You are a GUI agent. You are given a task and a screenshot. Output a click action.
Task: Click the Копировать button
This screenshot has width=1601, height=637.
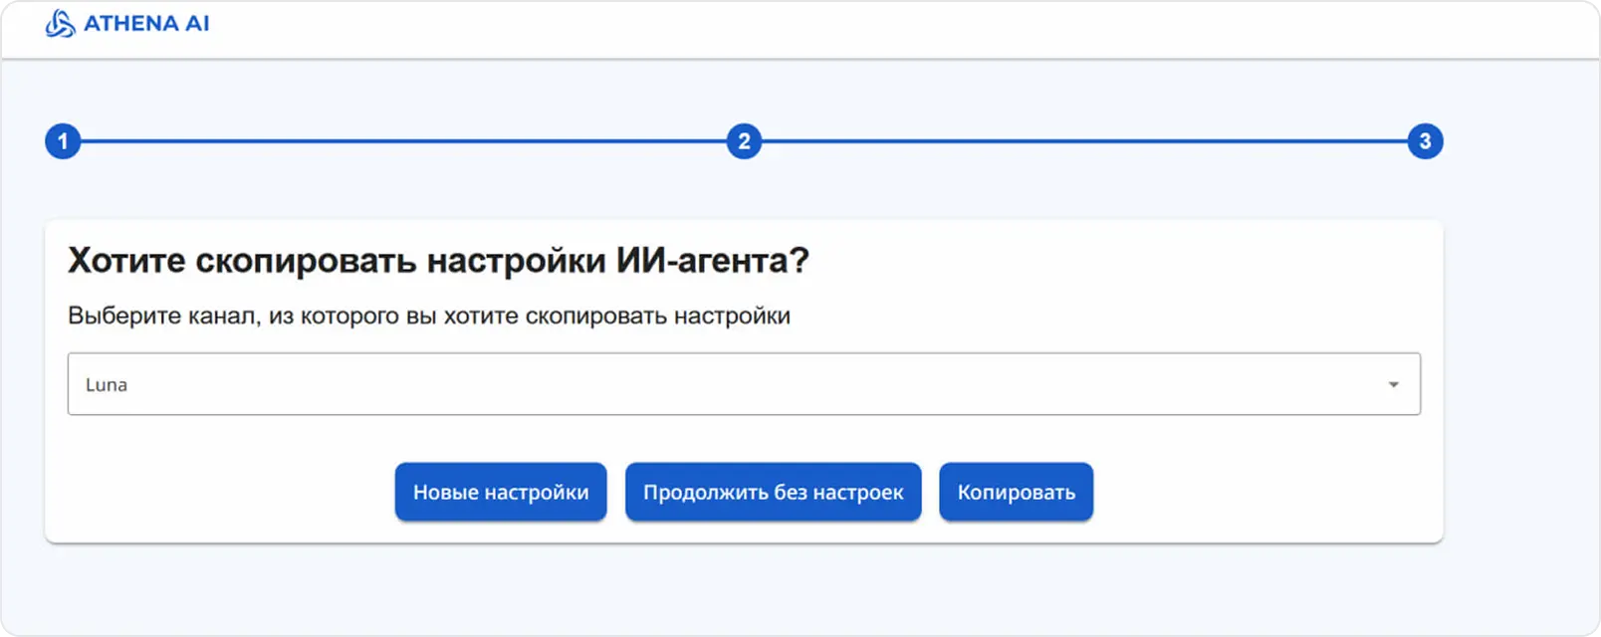tap(1016, 492)
